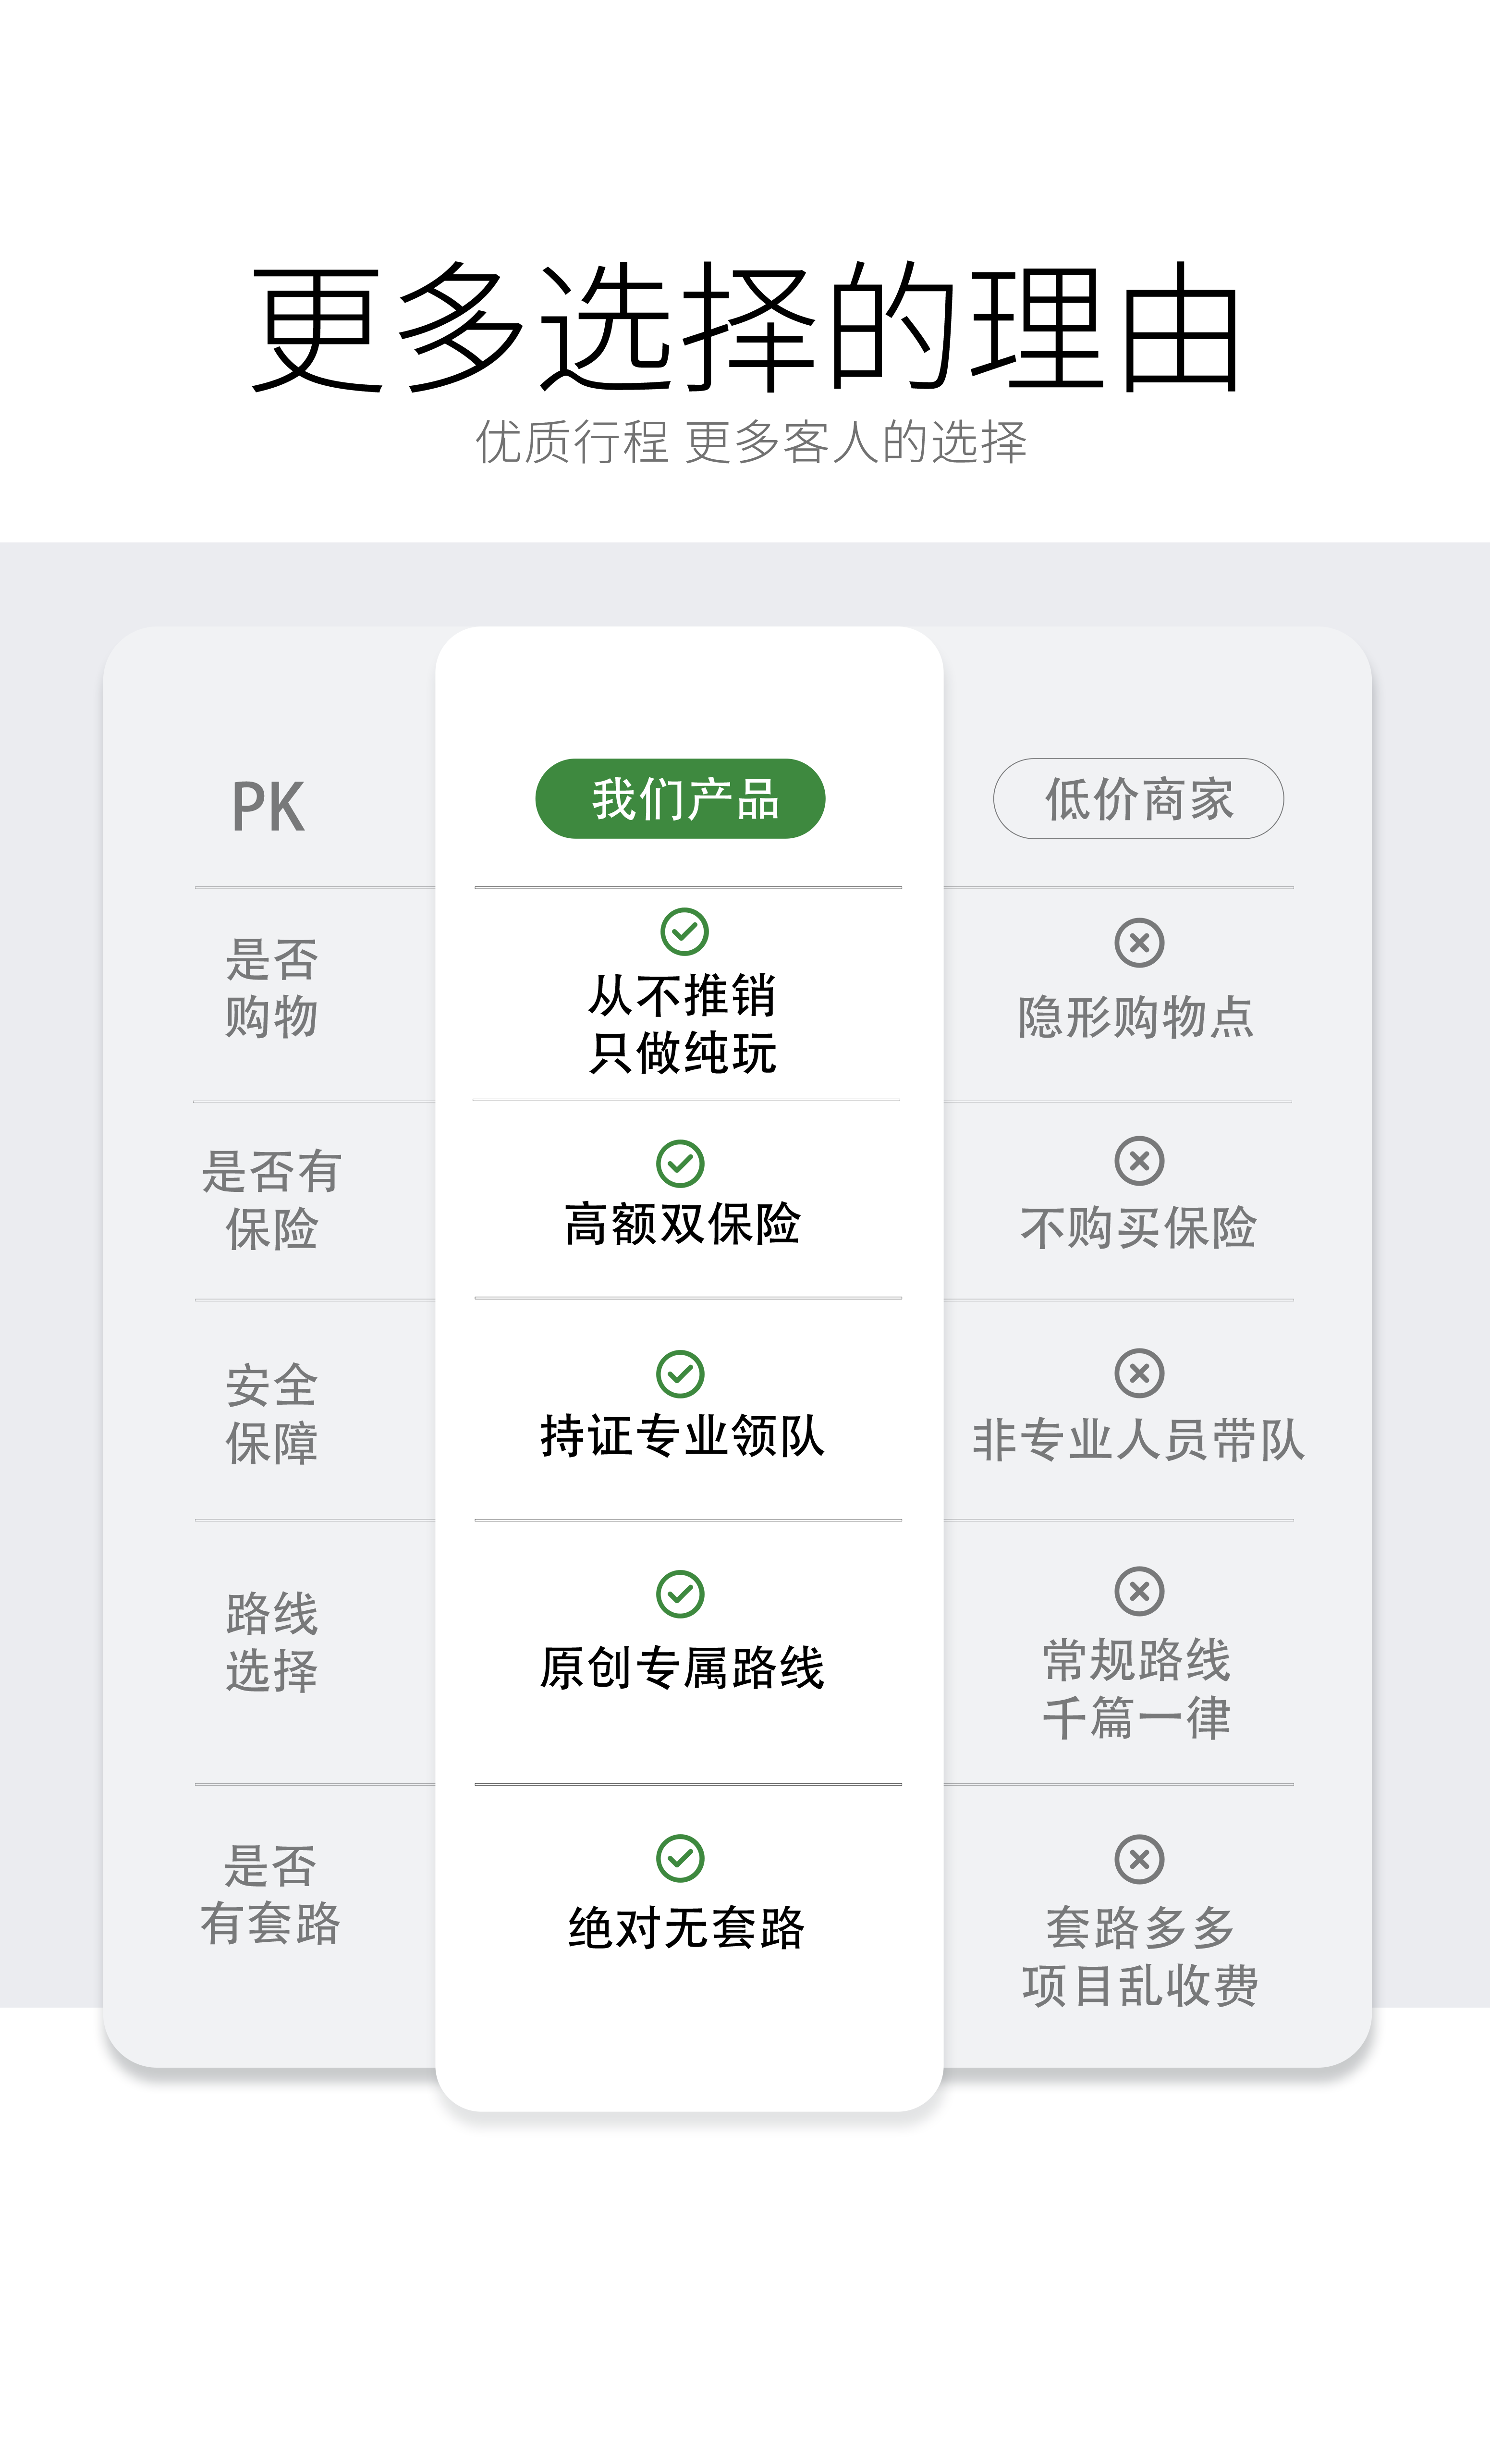Click the green check above 绝对无套路

coord(680,1859)
